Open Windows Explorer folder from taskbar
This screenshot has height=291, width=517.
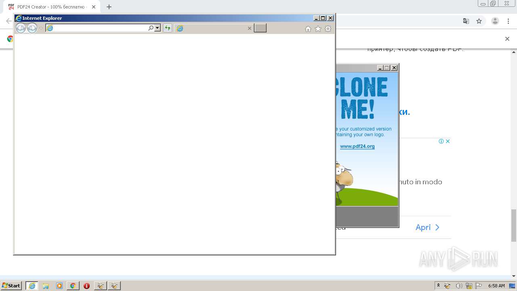coord(46,286)
